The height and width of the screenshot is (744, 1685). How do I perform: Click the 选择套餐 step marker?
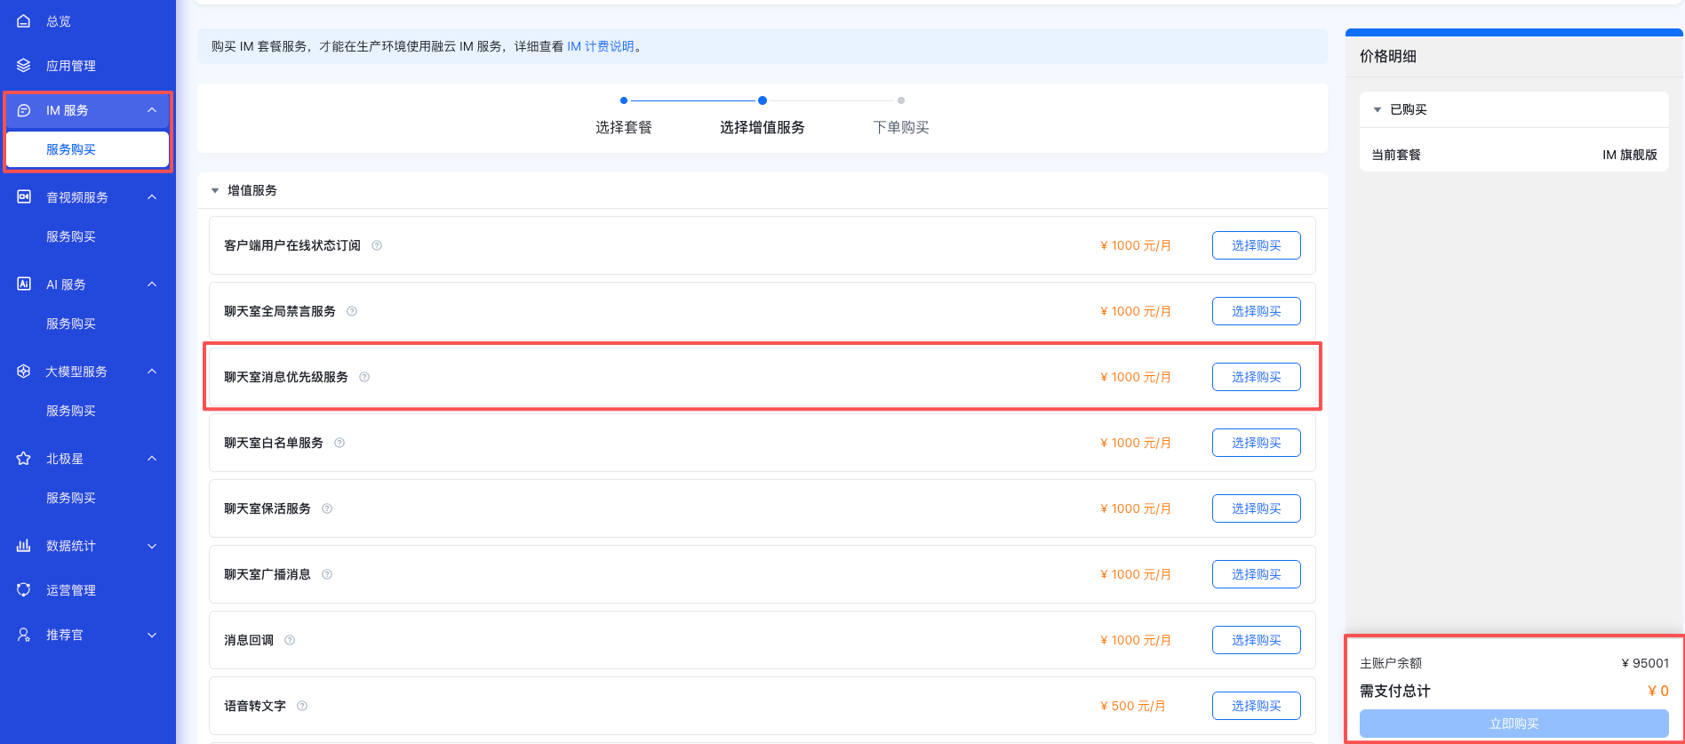[x=624, y=100]
